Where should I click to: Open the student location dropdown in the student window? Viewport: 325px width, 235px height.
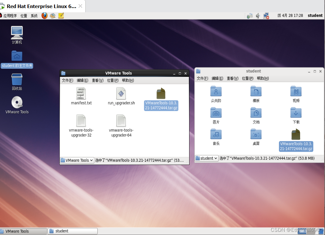pos(206,158)
